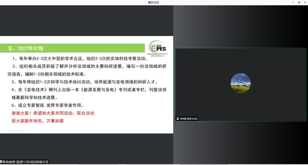The width and height of the screenshot is (308, 165).
Task: Open the more options ellipsis in slideshow toolbar
Action: [27, 131]
